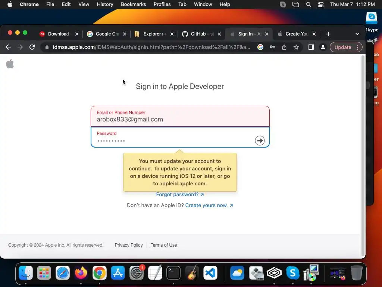382x287 pixels.
Task: Open the Terms of Use link
Action: tap(164, 245)
